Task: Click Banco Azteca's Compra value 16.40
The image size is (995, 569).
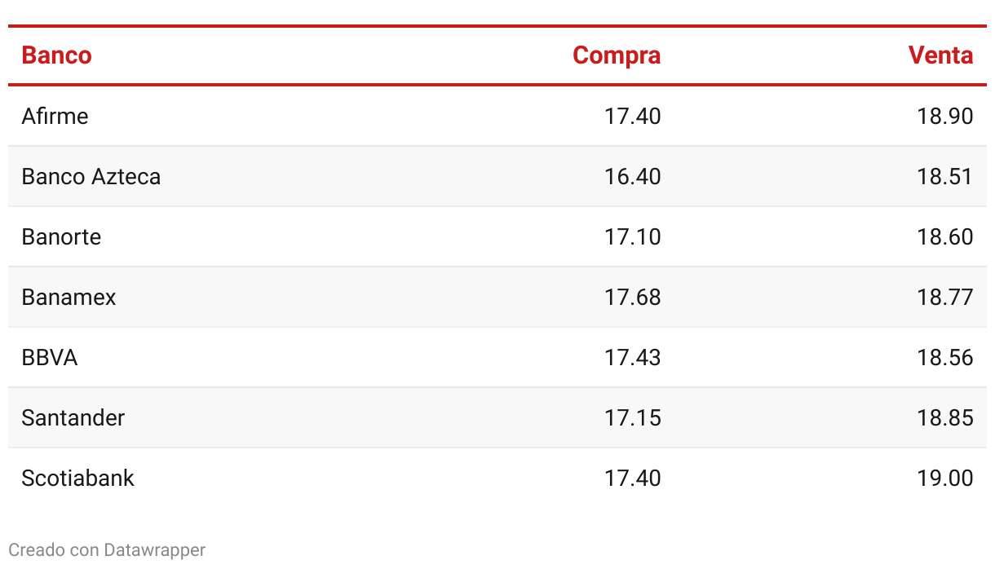Action: coord(632,176)
